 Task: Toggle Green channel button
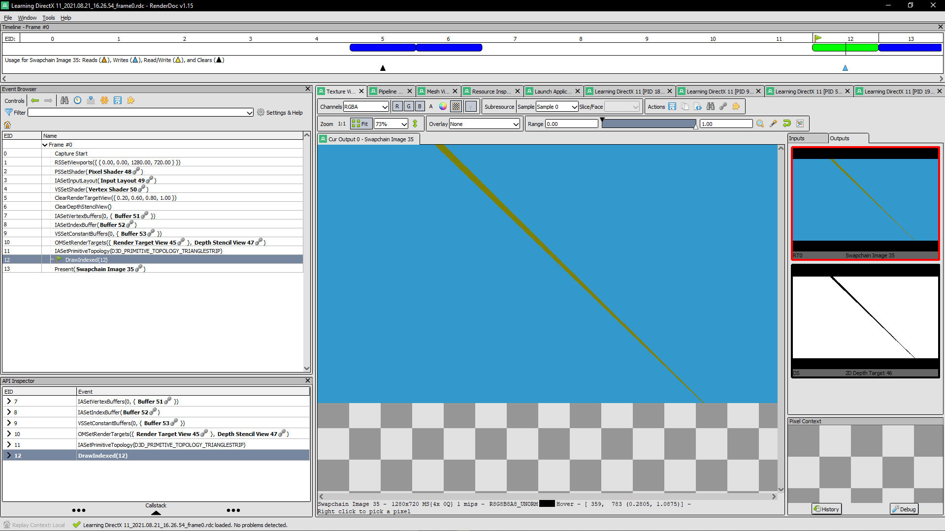pos(409,106)
